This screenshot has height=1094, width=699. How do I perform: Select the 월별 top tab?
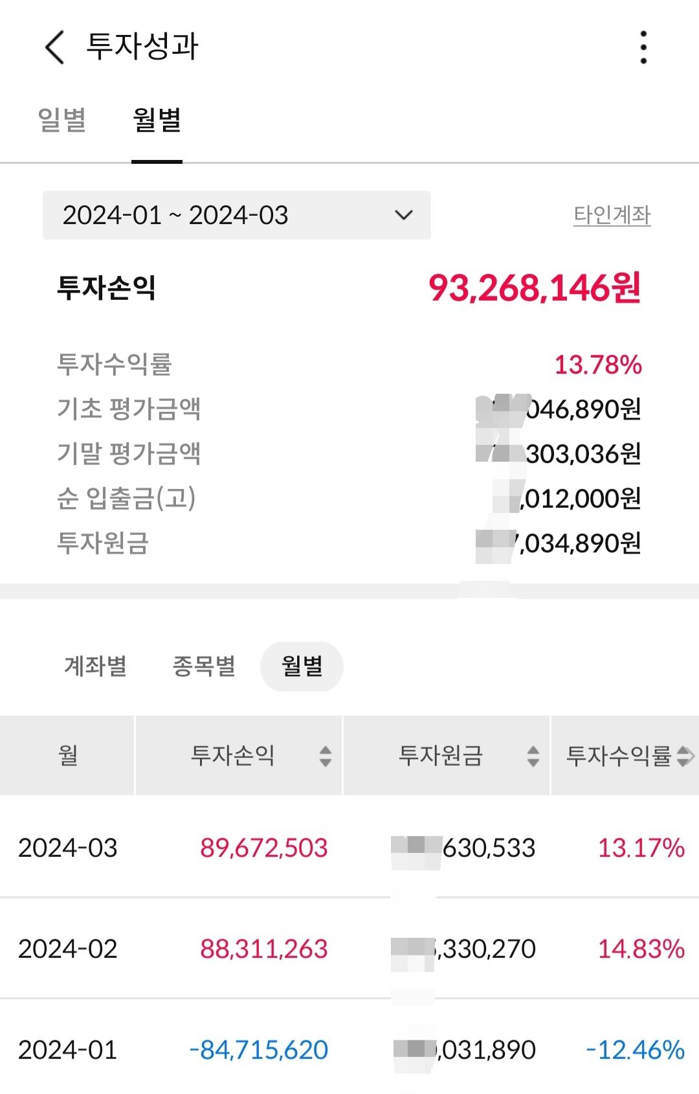(x=157, y=120)
